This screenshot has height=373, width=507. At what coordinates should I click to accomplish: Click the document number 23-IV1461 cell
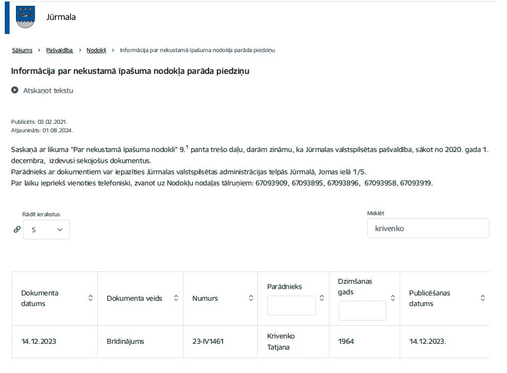(x=208, y=342)
